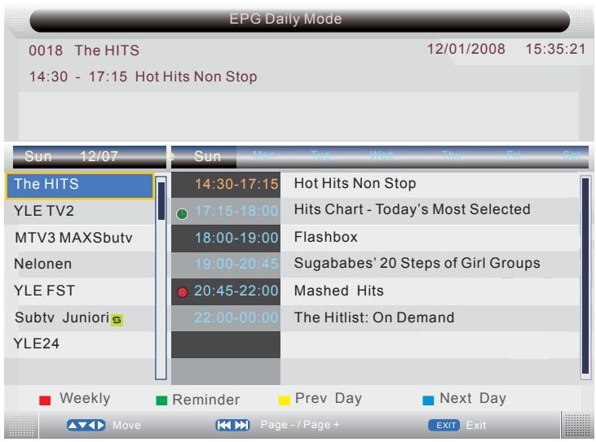This screenshot has width=596, height=442.
Task: Select Sugababes' 20 Steps of Girl Groups
Action: coord(430,264)
